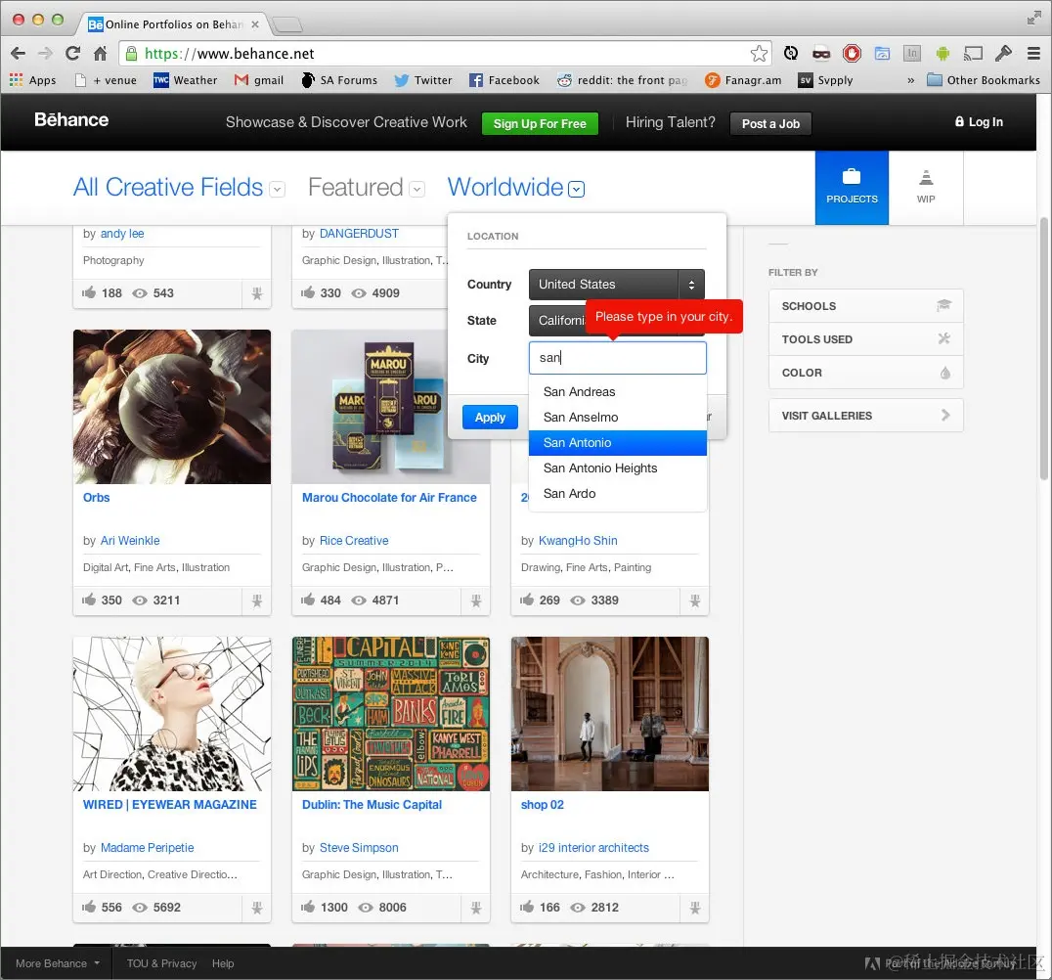
Task: Expand TOOLS USED filter
Action: 865,339
